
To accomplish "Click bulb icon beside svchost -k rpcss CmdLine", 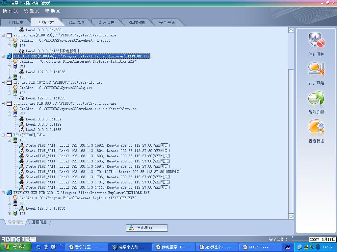I will tap(15, 40).
